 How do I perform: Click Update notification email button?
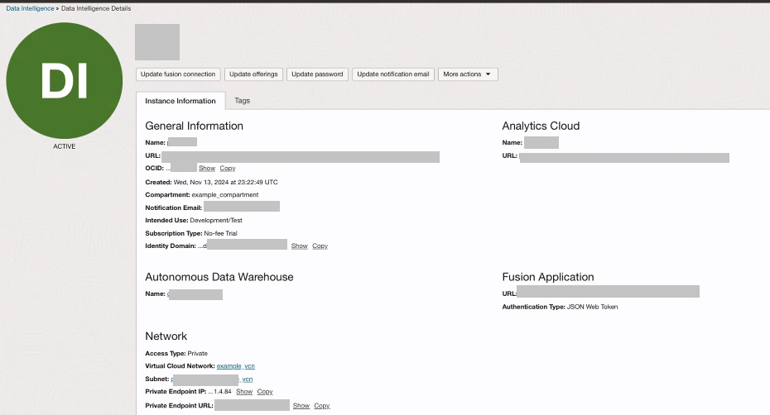point(392,74)
